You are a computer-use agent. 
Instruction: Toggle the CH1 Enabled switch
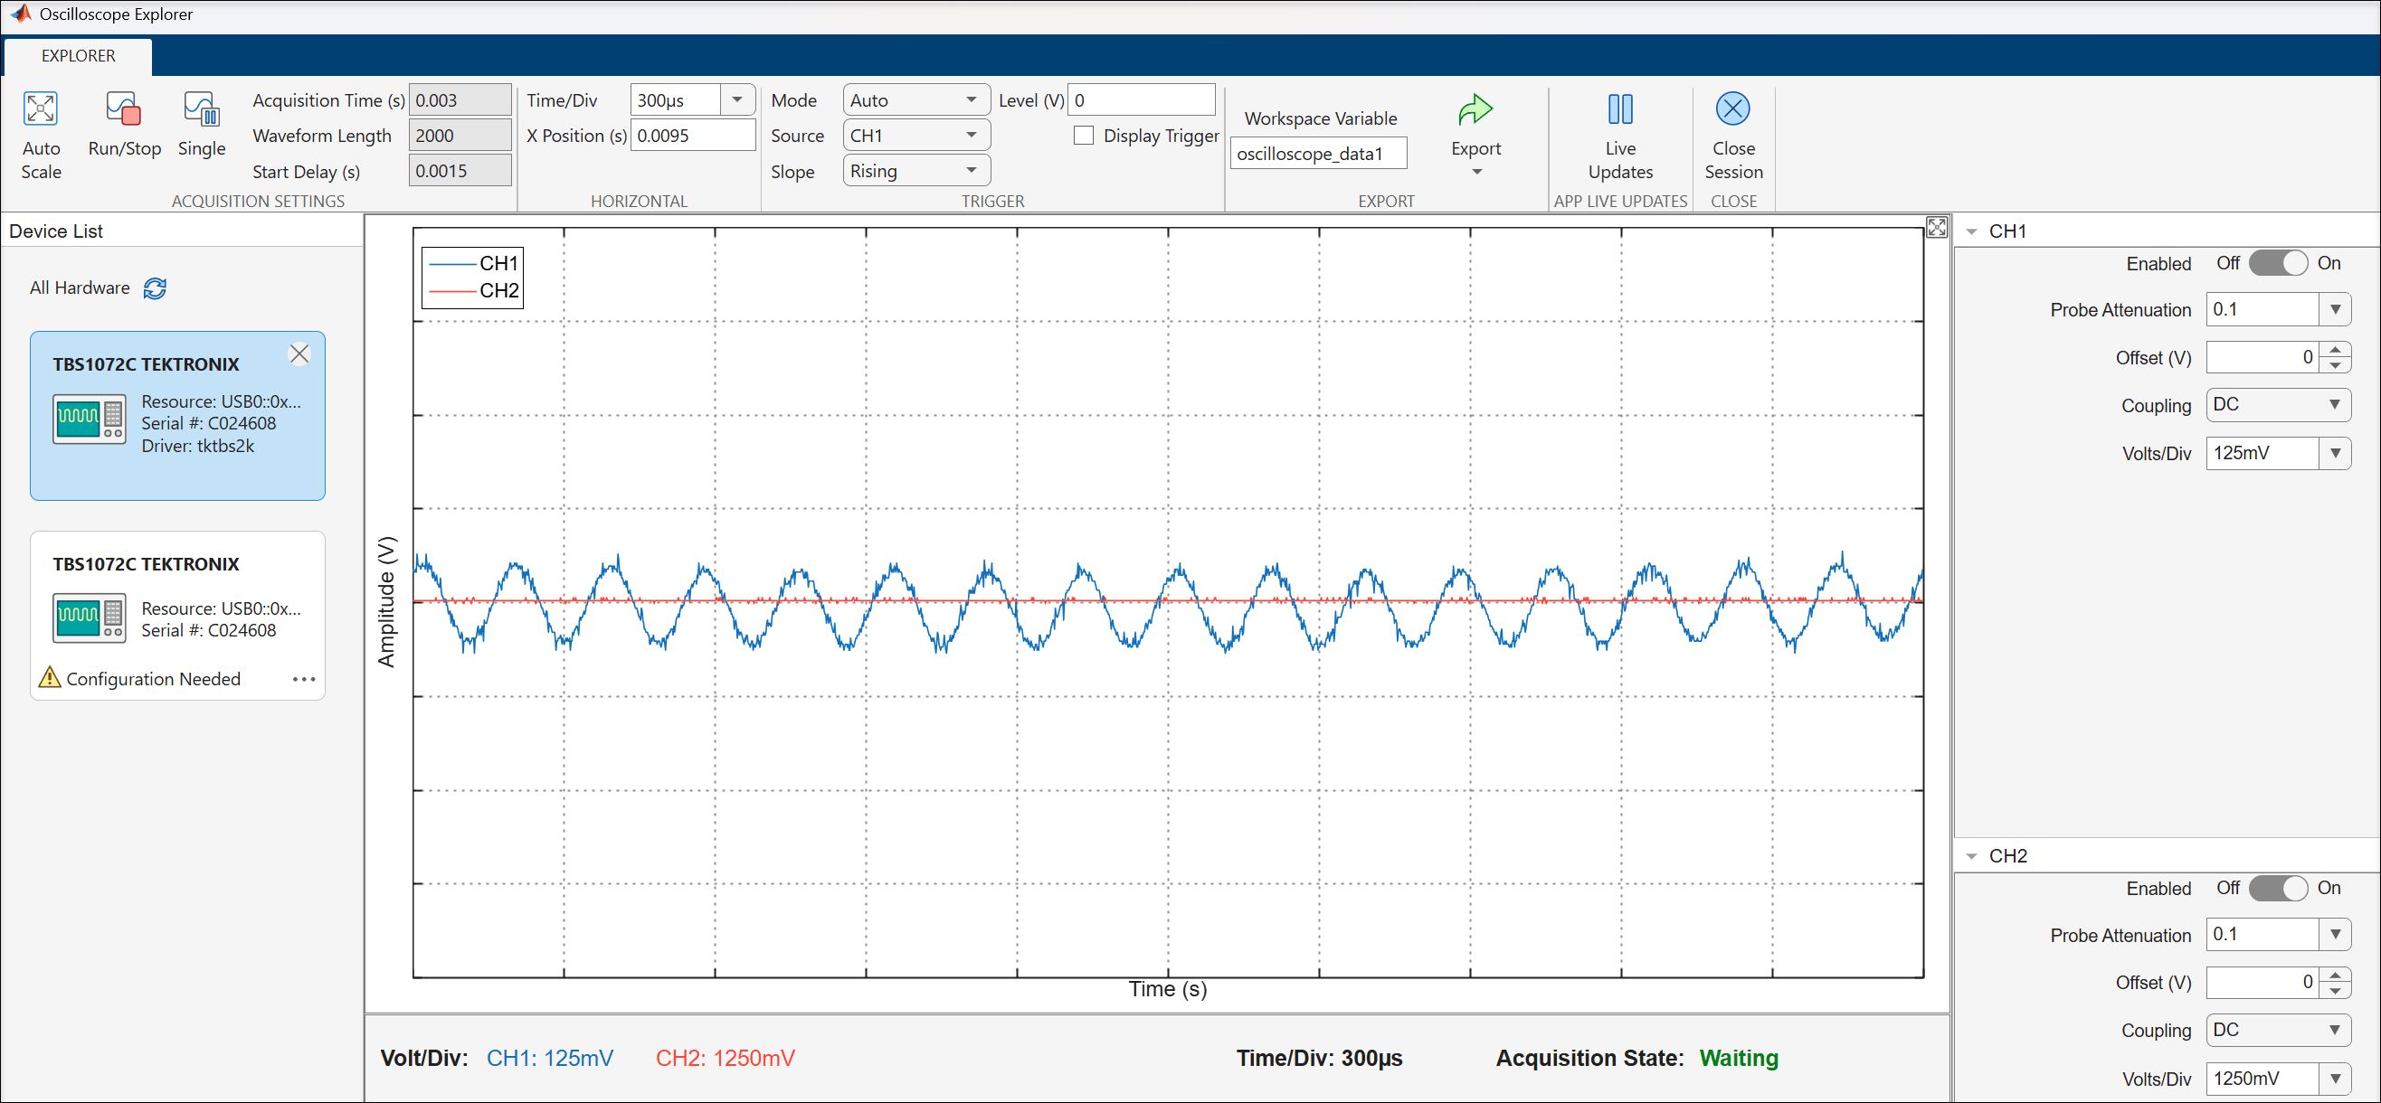tap(2278, 263)
